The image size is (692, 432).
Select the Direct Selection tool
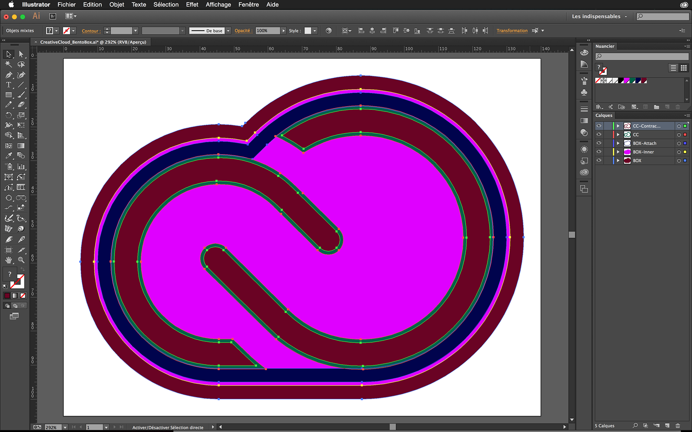[x=21, y=54]
